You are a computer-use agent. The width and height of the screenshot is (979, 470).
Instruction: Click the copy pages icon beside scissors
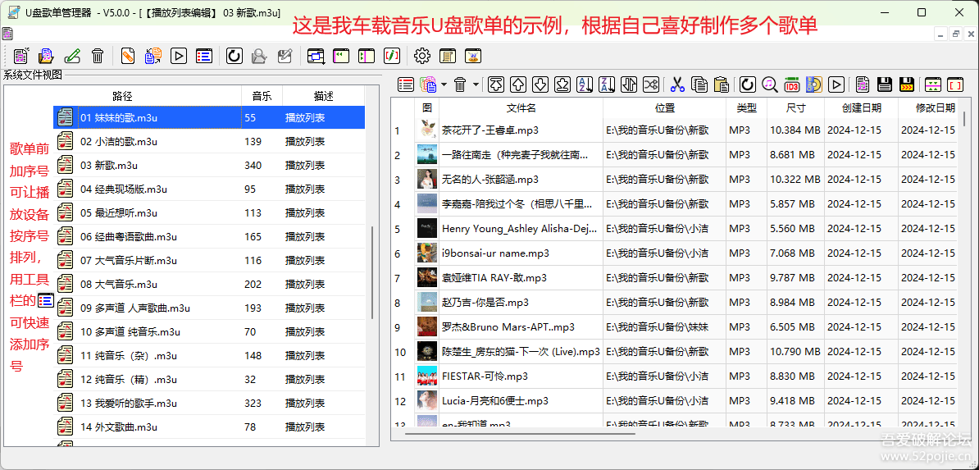[x=700, y=84]
